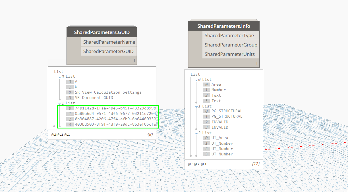Click the @L2 level label in GUID preview
This screenshot has width=348, height=192.
(60, 134)
